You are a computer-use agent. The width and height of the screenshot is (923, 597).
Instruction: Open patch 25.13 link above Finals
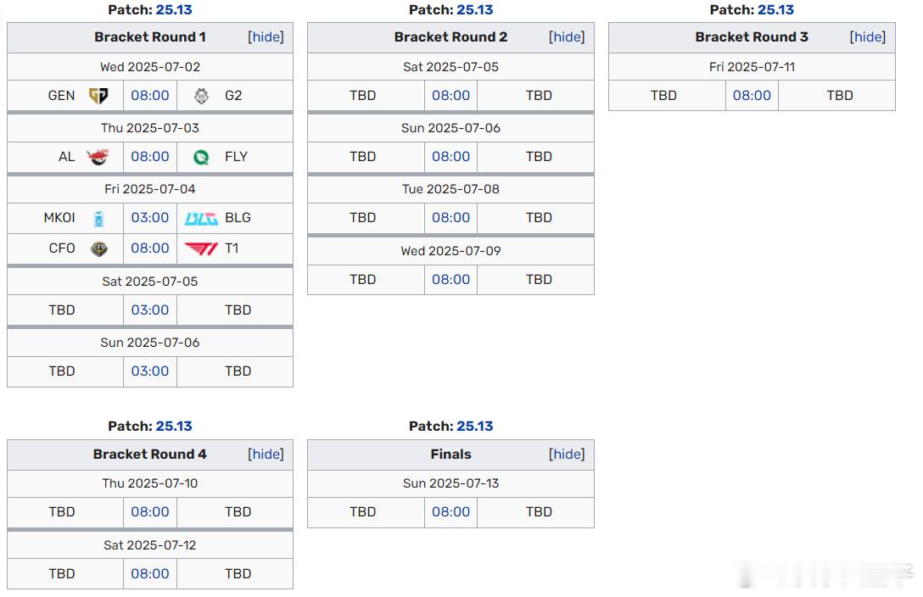[474, 427]
